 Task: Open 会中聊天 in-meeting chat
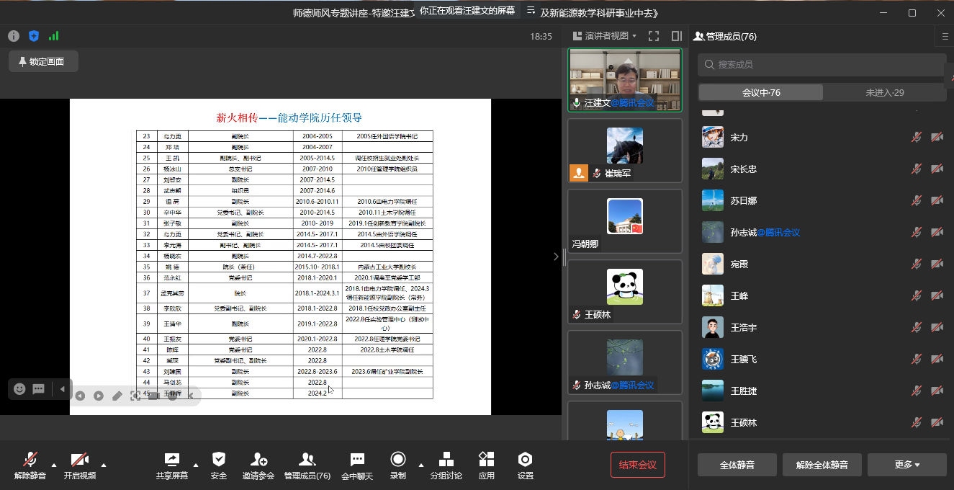pos(357,465)
